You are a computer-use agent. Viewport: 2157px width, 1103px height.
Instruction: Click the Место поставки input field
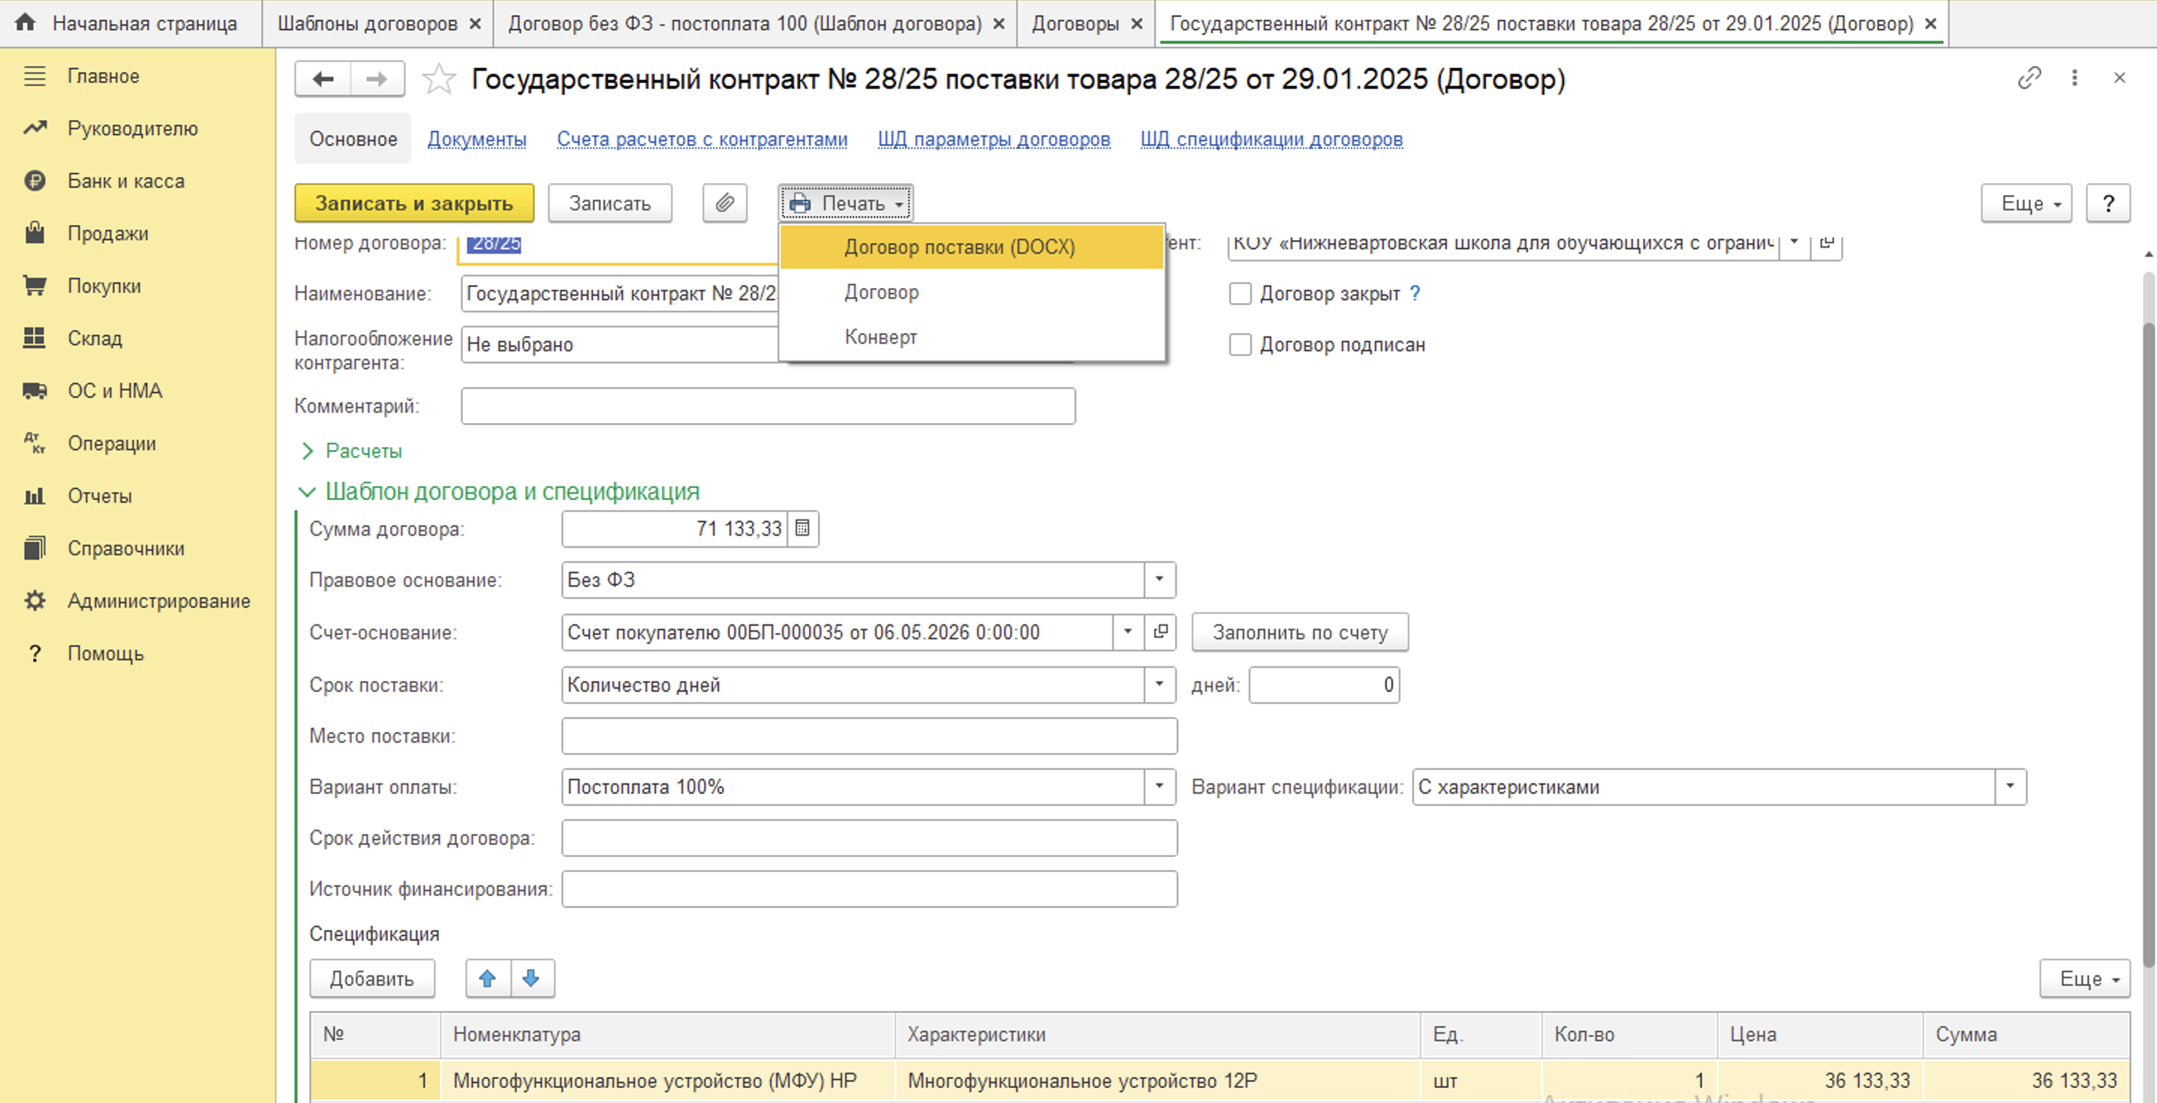click(x=869, y=735)
